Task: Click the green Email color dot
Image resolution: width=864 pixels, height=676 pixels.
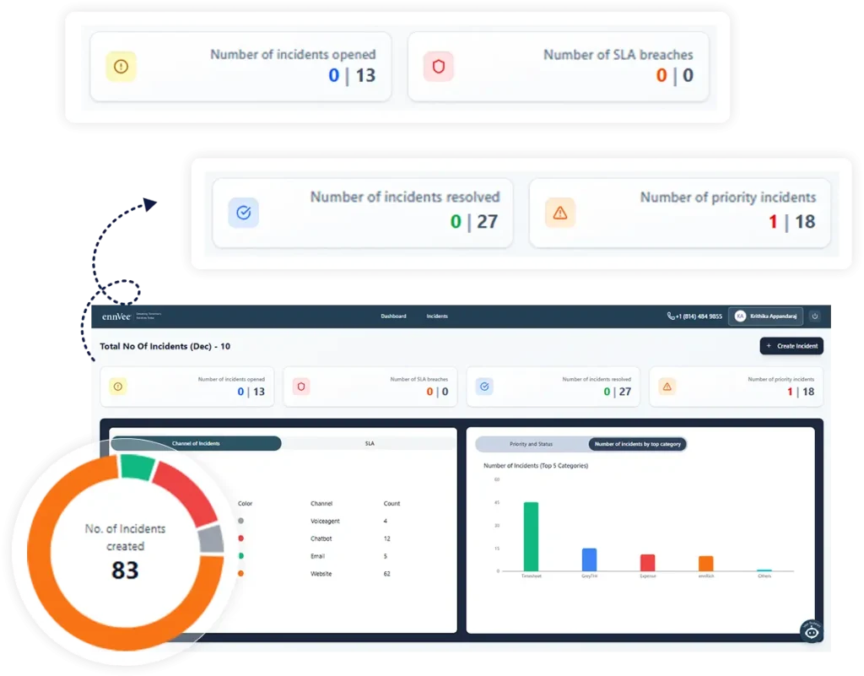Action: [x=240, y=556]
